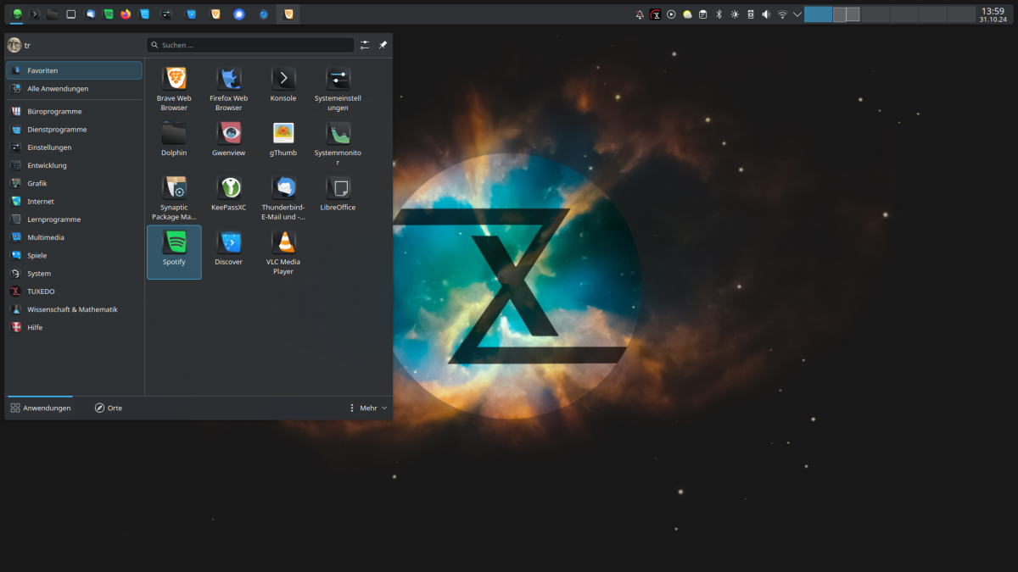Switch to the second virtual desktop in pager
This screenshot has width=1018, height=572.
pyautogui.click(x=847, y=14)
